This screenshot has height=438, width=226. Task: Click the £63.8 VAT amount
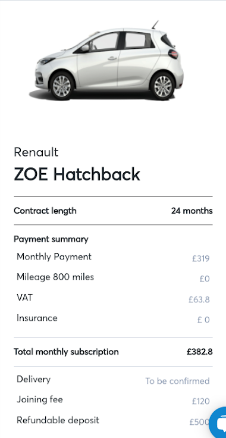199,299
